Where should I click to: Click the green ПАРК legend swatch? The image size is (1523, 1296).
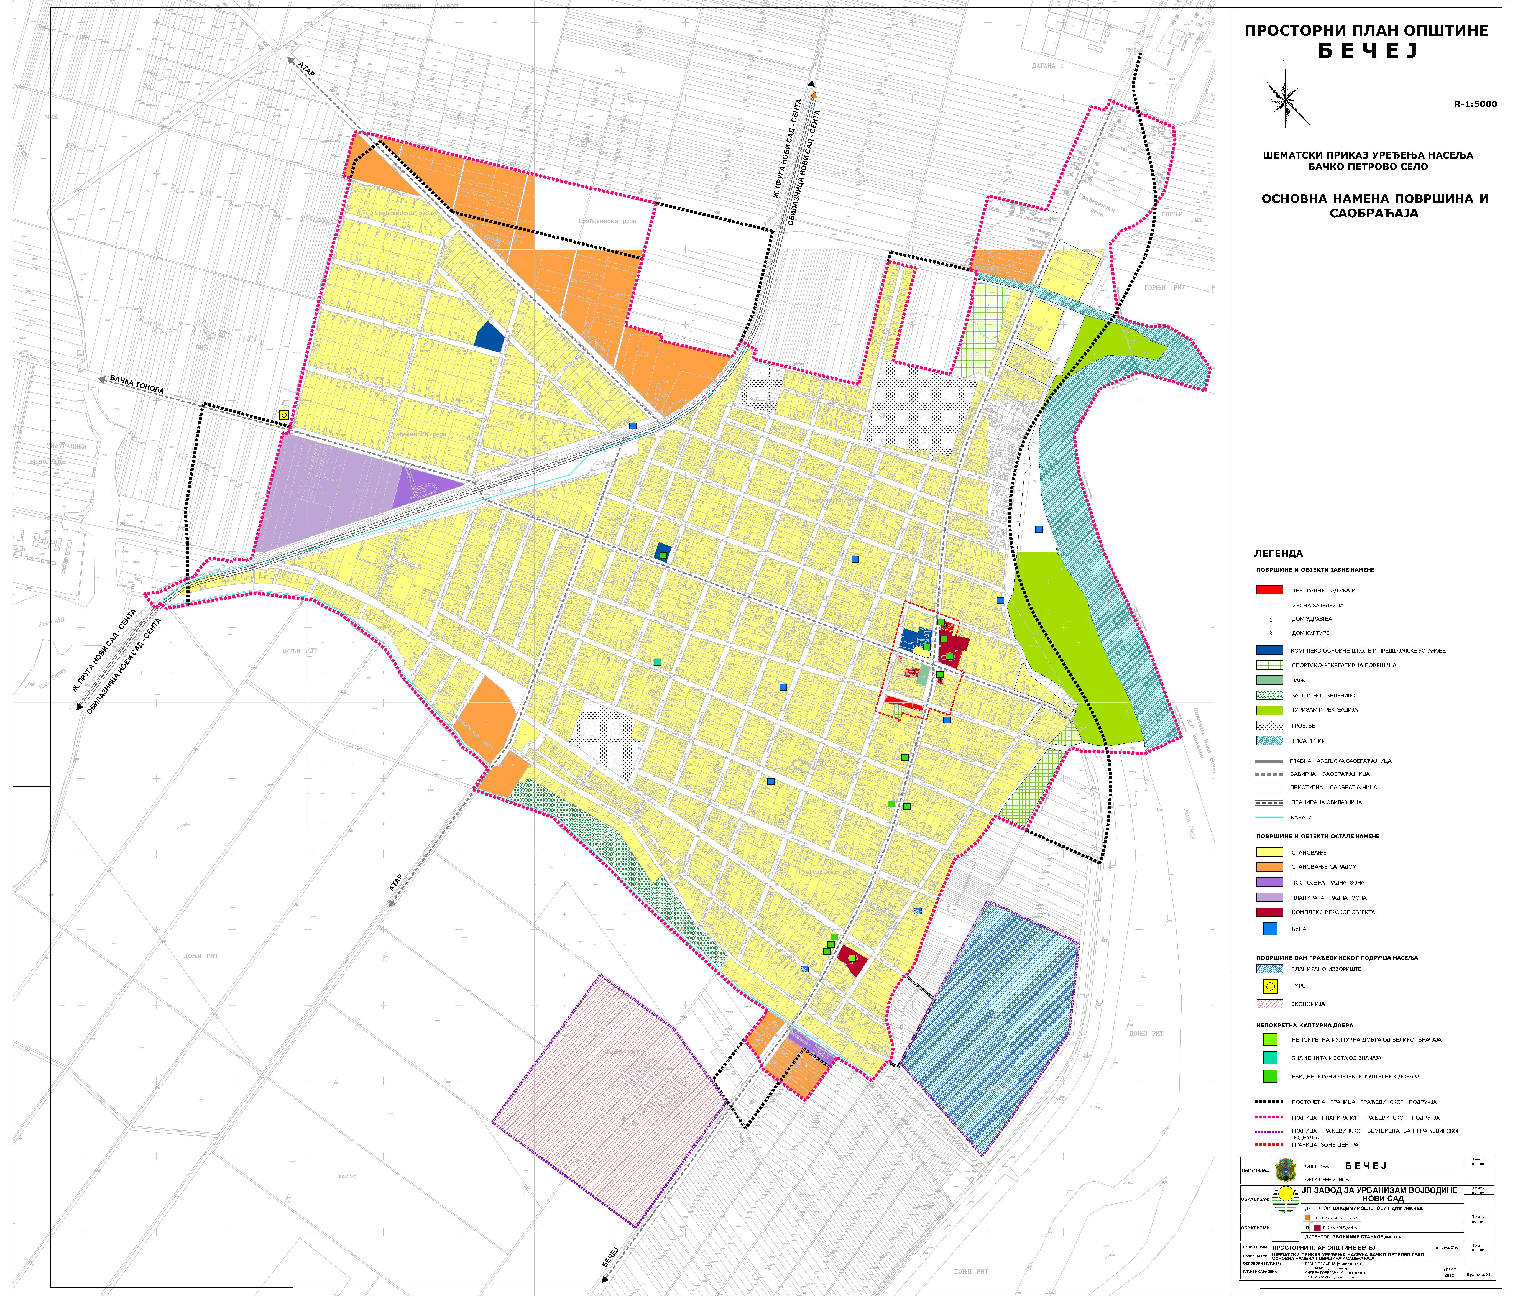1269,680
